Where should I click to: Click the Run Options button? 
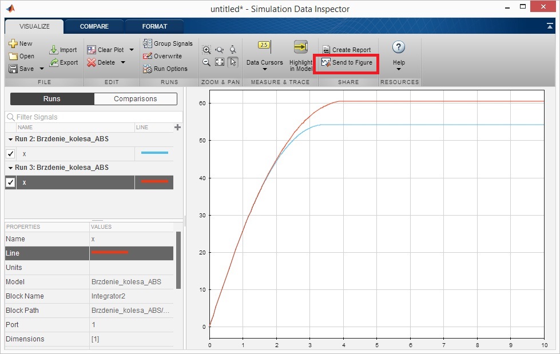[165, 69]
